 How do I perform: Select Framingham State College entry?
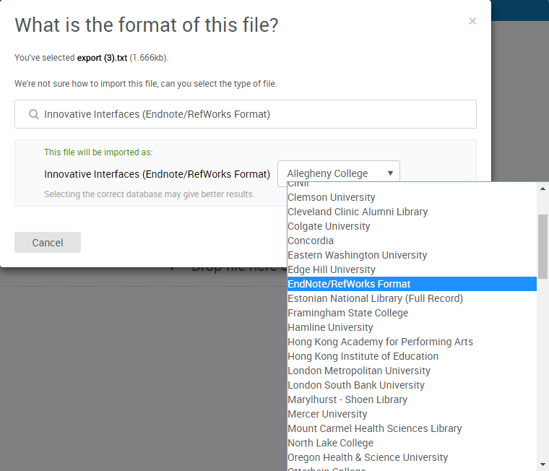pyautogui.click(x=412, y=313)
